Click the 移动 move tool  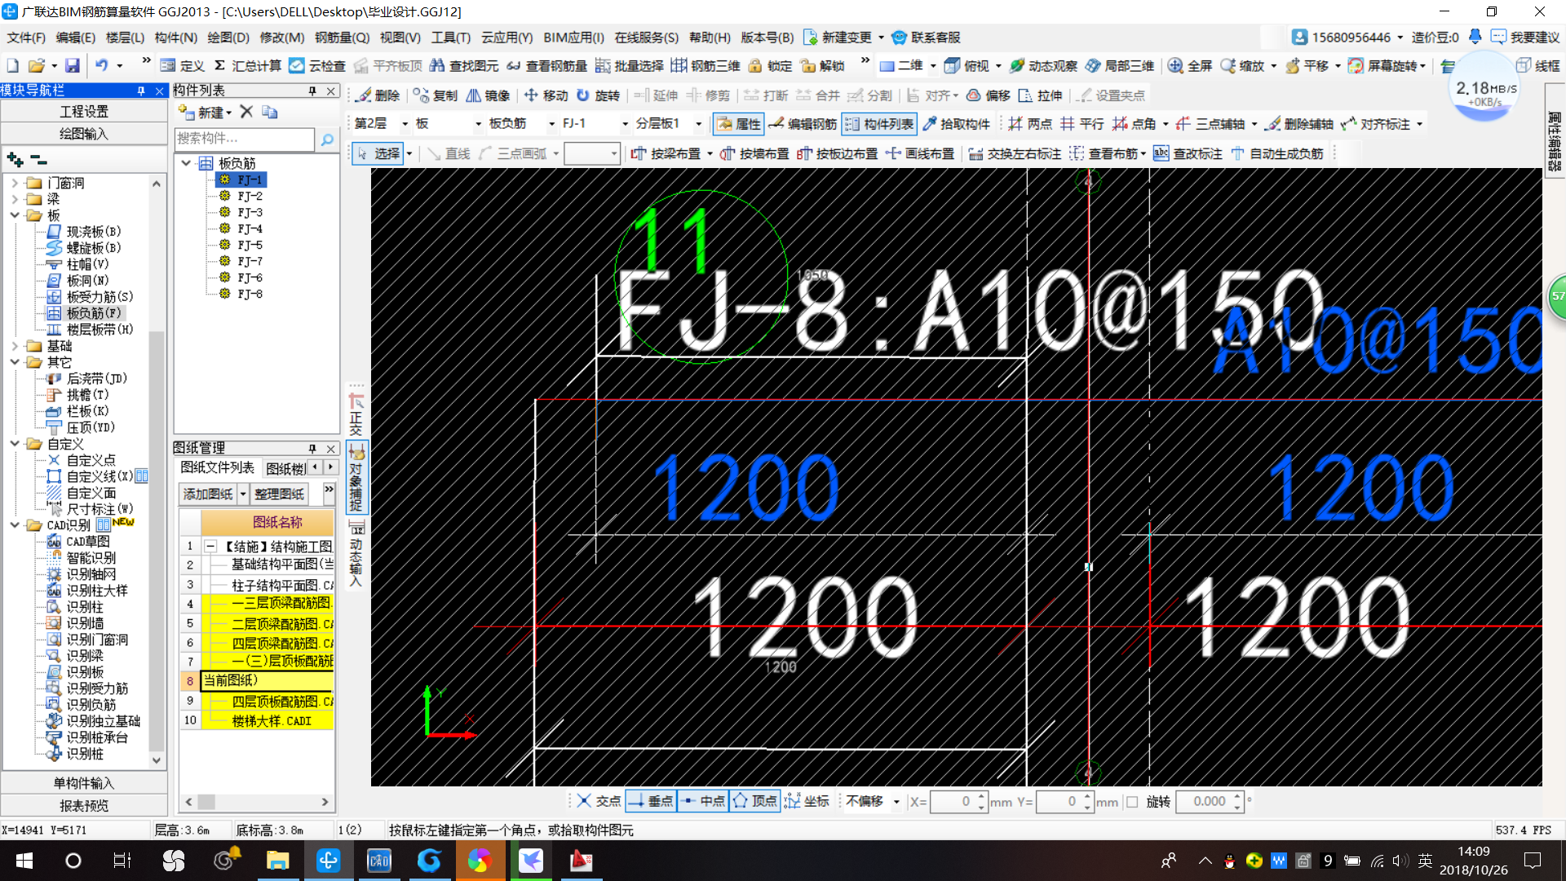click(x=546, y=95)
